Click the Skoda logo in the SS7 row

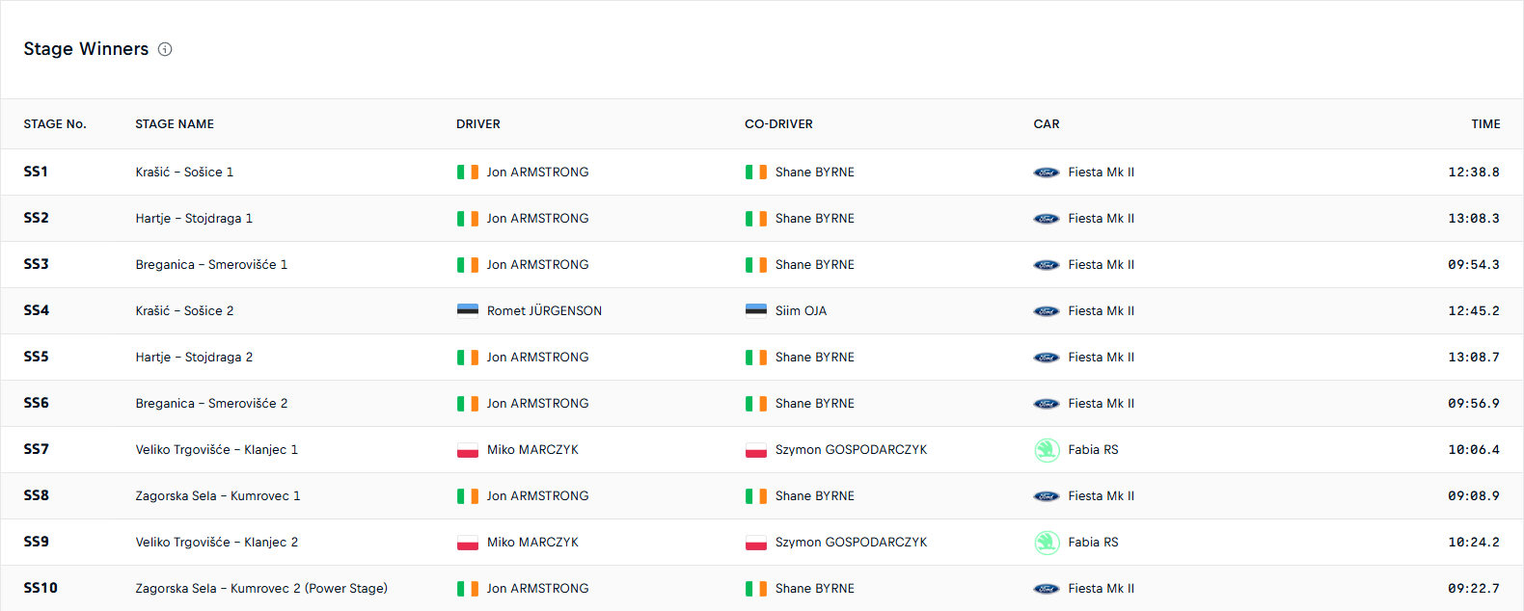(x=1047, y=450)
